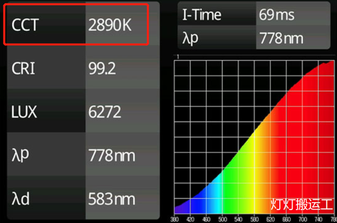Click the 500 axis label on spectrum
The height and width of the screenshot is (223, 337).
tap(222, 219)
